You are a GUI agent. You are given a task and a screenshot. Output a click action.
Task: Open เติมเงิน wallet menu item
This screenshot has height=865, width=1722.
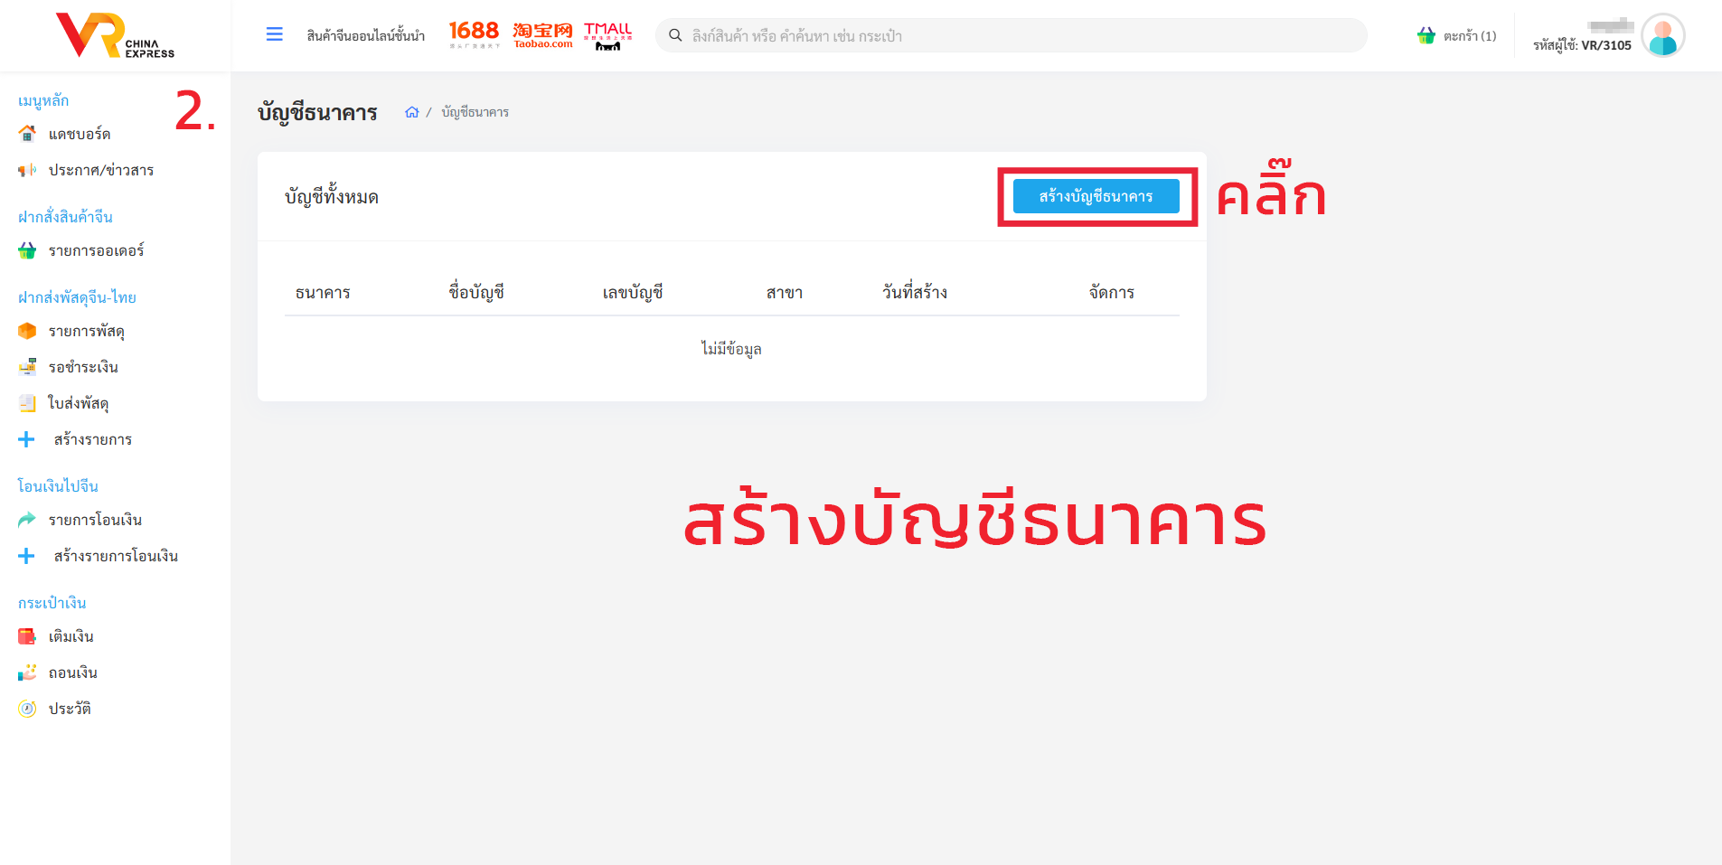(71, 636)
